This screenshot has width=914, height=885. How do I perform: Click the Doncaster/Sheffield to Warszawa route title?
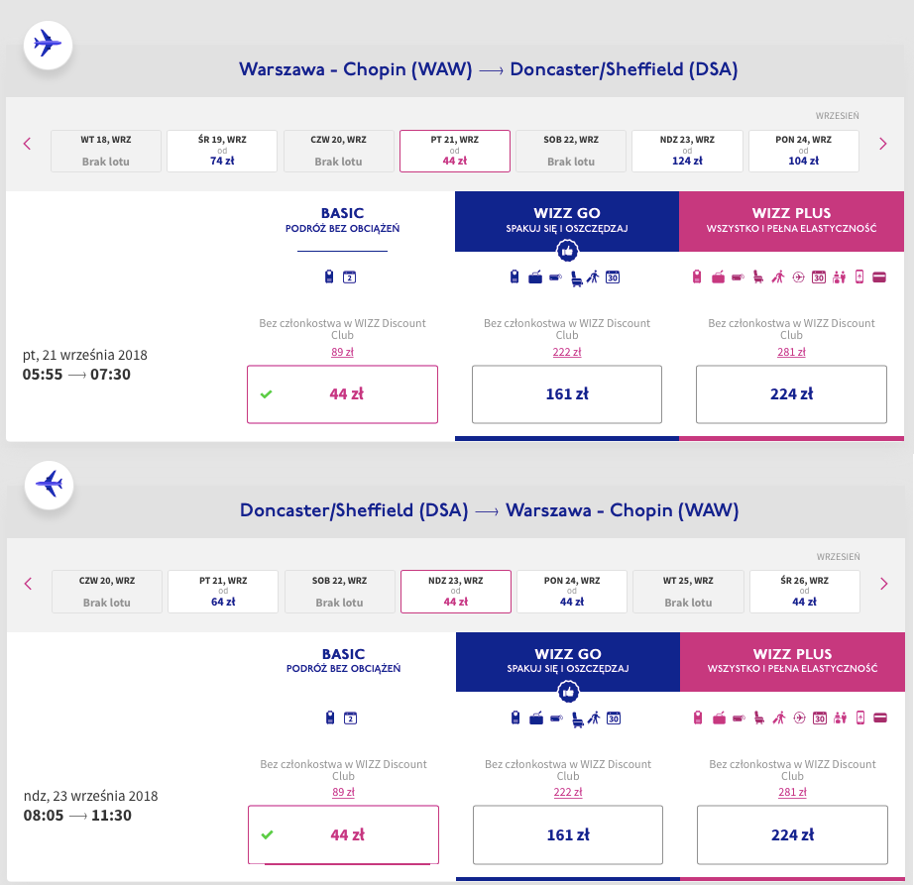coord(489,510)
